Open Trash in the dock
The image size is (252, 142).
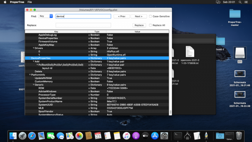[x=239, y=135]
